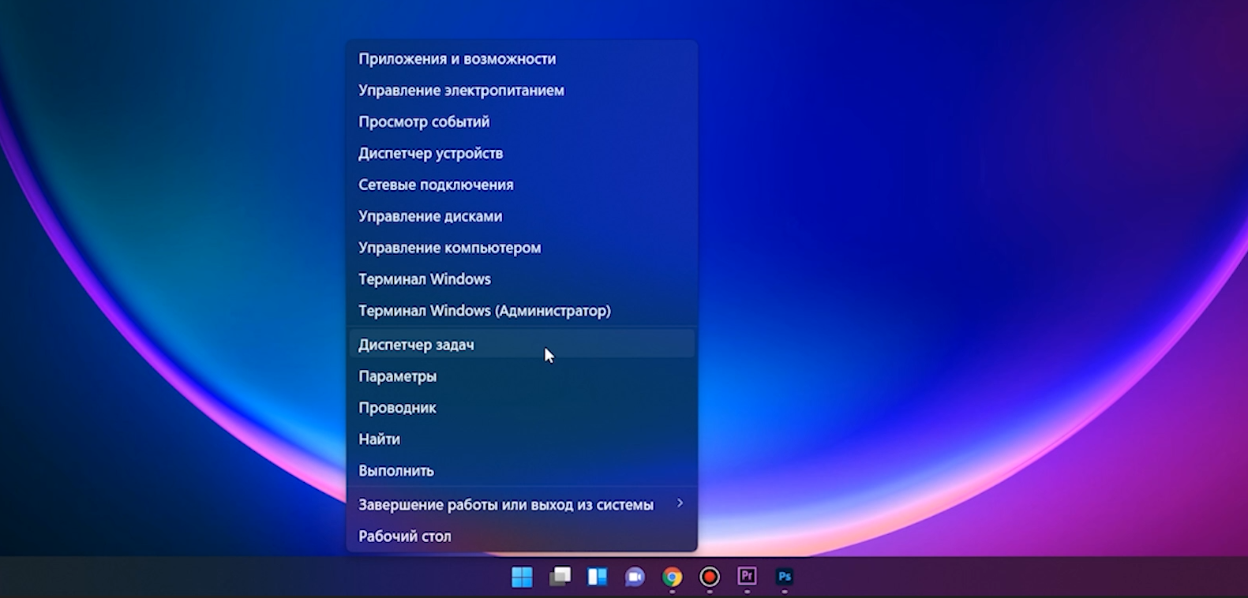Open Просмотр событий

pos(522,122)
